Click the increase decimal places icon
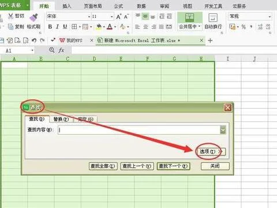This screenshot has height=208, width=277. 260,27
